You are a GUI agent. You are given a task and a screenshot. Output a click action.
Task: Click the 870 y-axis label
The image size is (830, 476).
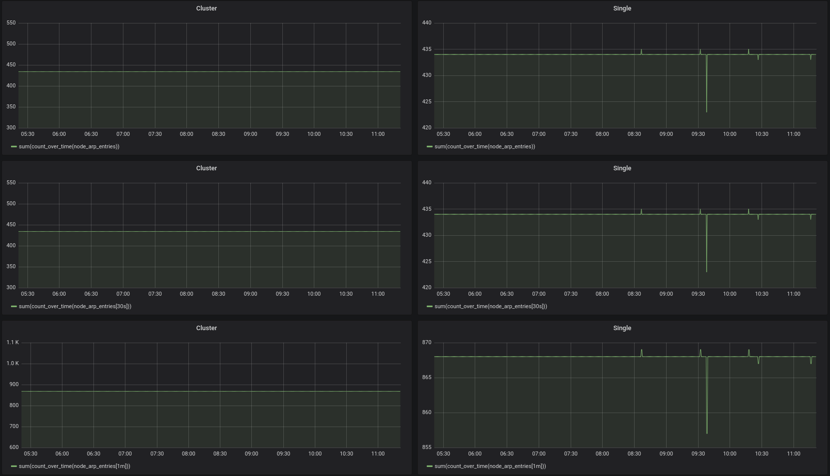pyautogui.click(x=427, y=343)
